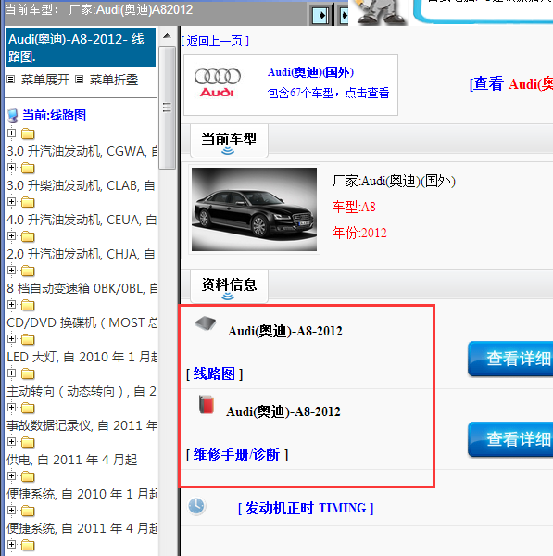Click folder icon above 便捷系统, 自 2010 年
Image resolution: width=553 pixels, height=556 pixels.
28,476
